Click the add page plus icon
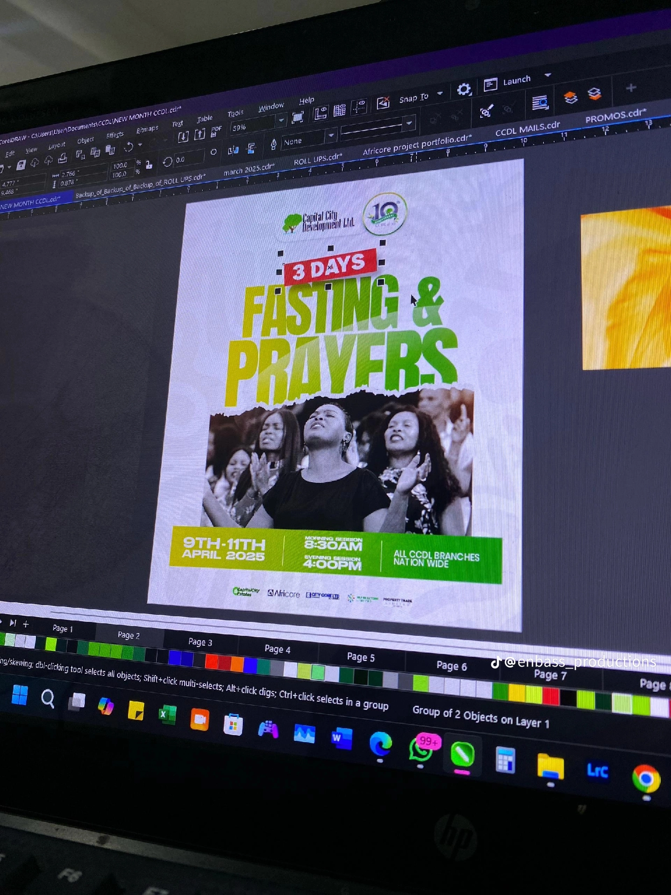This screenshot has height=895, width=671. click(26, 624)
